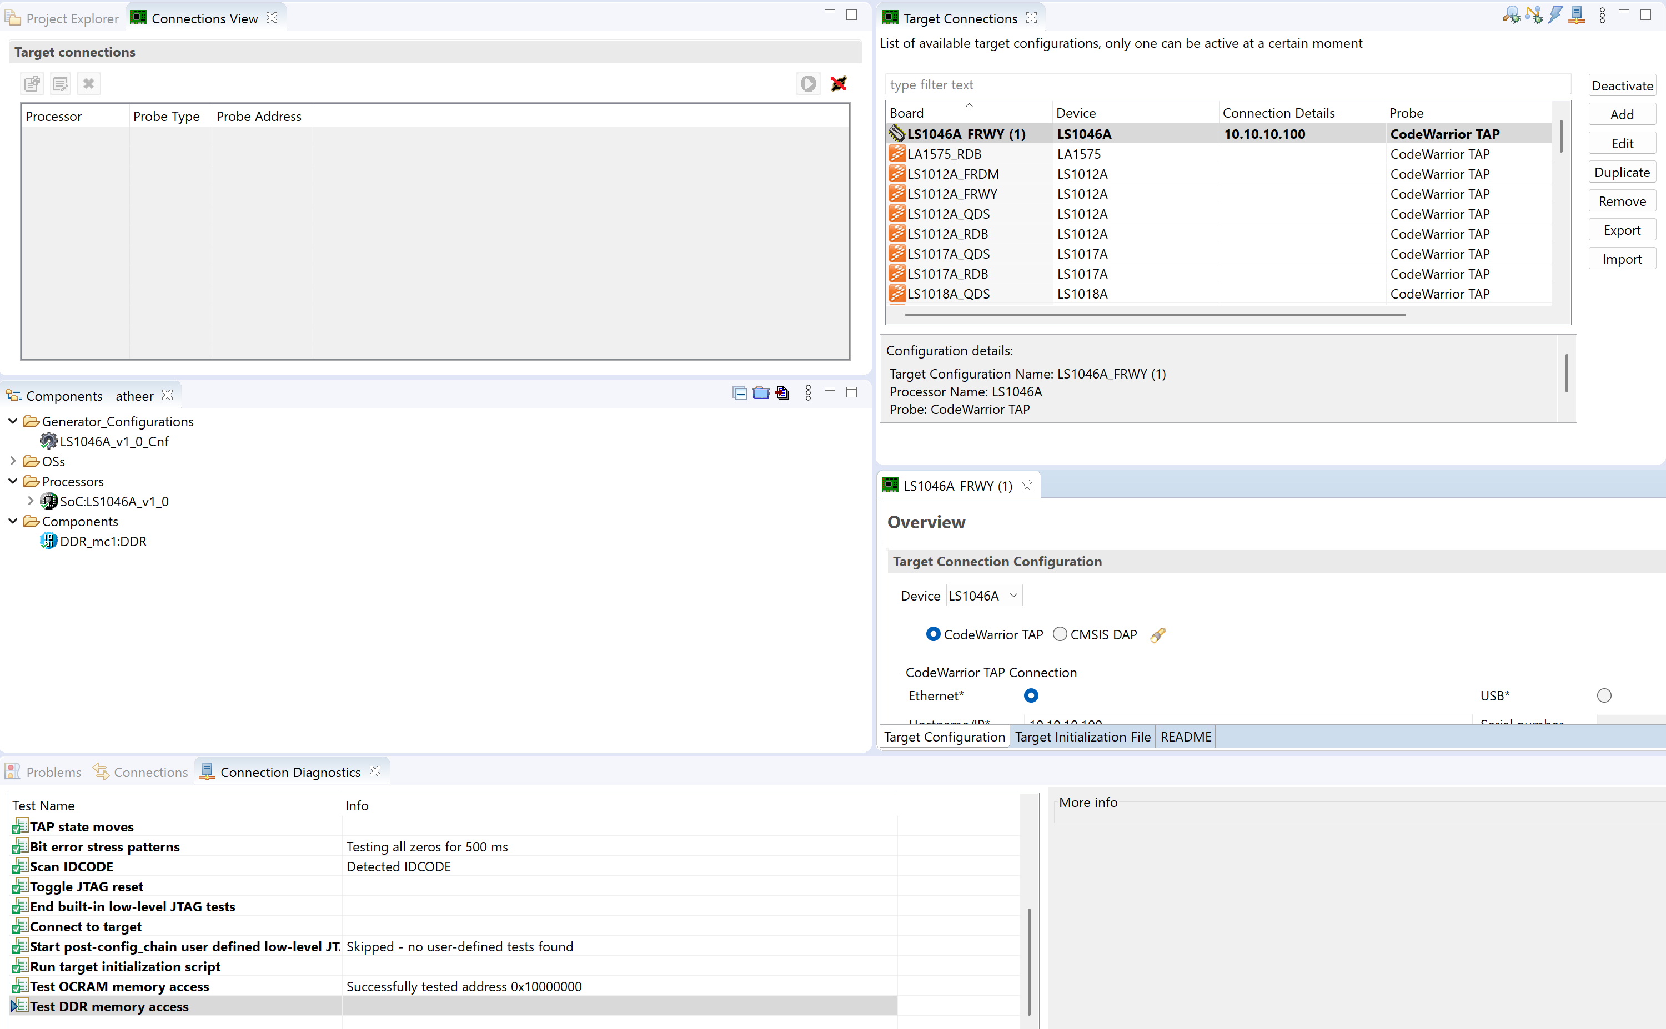Switch to the Target Initialization File tab
This screenshot has width=1666, height=1029.
[x=1082, y=737]
